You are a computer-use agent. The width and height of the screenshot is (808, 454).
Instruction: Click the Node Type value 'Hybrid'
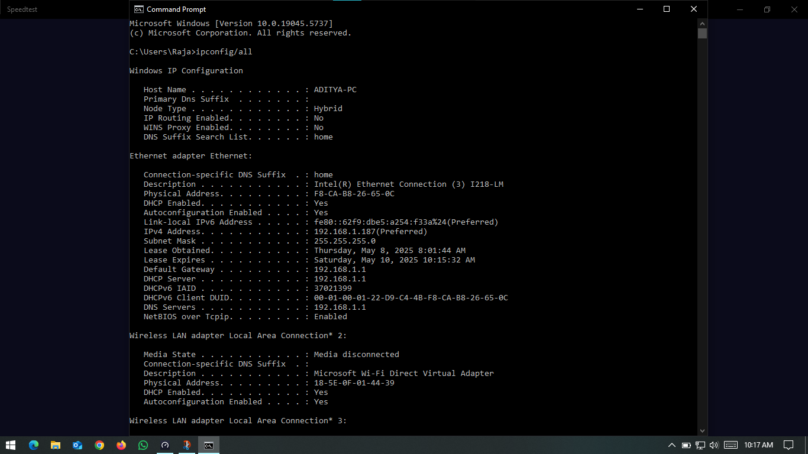(x=328, y=109)
